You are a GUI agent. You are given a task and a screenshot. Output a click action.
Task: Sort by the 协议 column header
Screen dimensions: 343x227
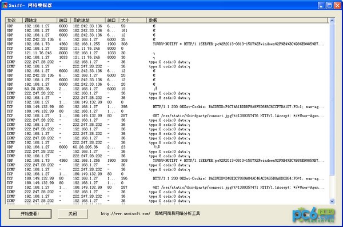(14, 21)
